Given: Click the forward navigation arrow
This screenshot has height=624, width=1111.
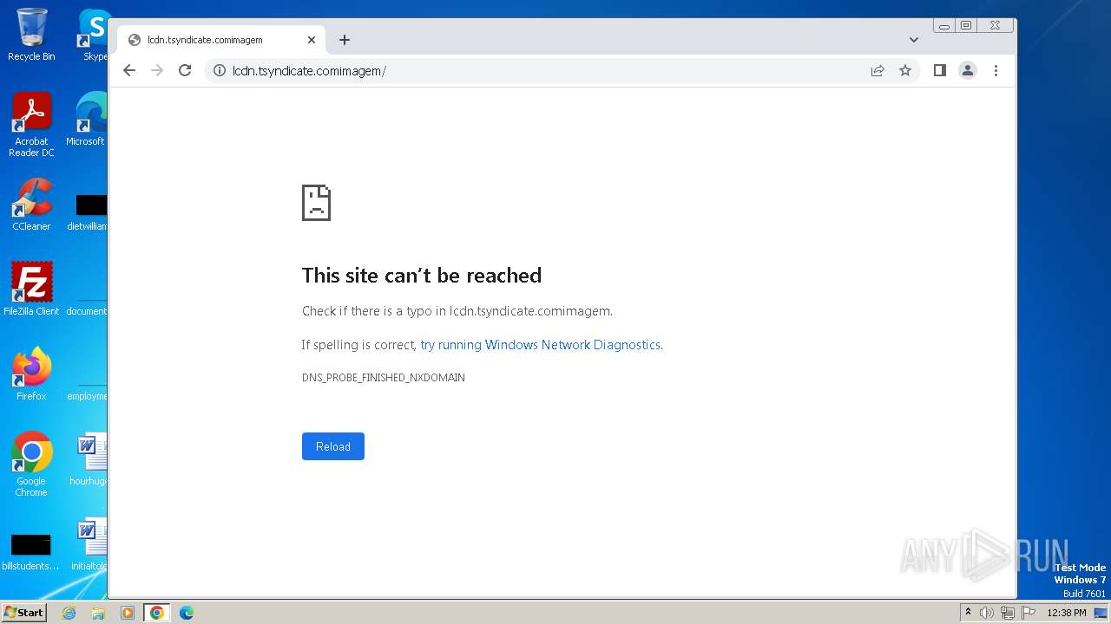Looking at the screenshot, I should click(157, 70).
